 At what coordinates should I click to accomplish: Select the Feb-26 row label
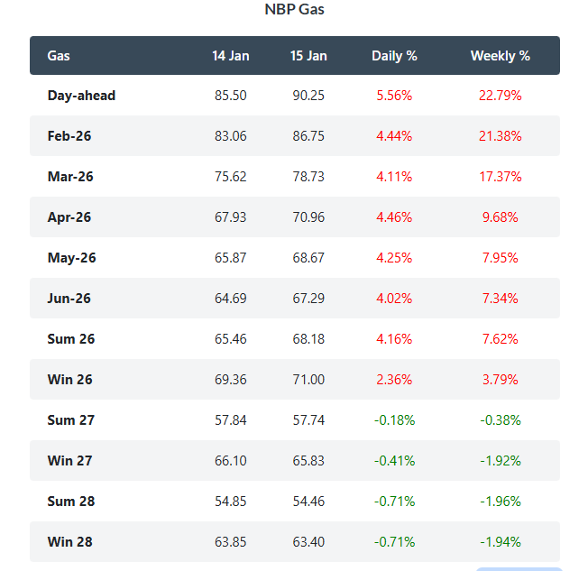coord(69,136)
